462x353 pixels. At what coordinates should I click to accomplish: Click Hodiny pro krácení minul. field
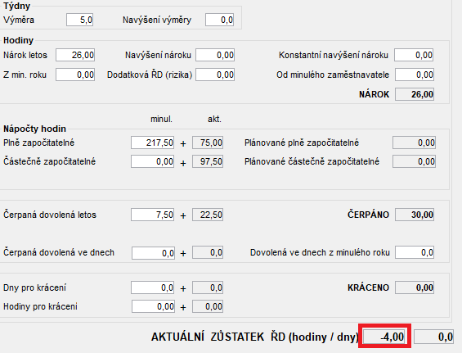pos(153,306)
